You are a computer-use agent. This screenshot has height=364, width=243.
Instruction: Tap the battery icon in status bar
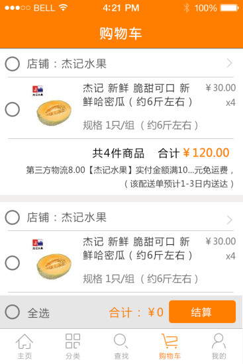pos(229,8)
